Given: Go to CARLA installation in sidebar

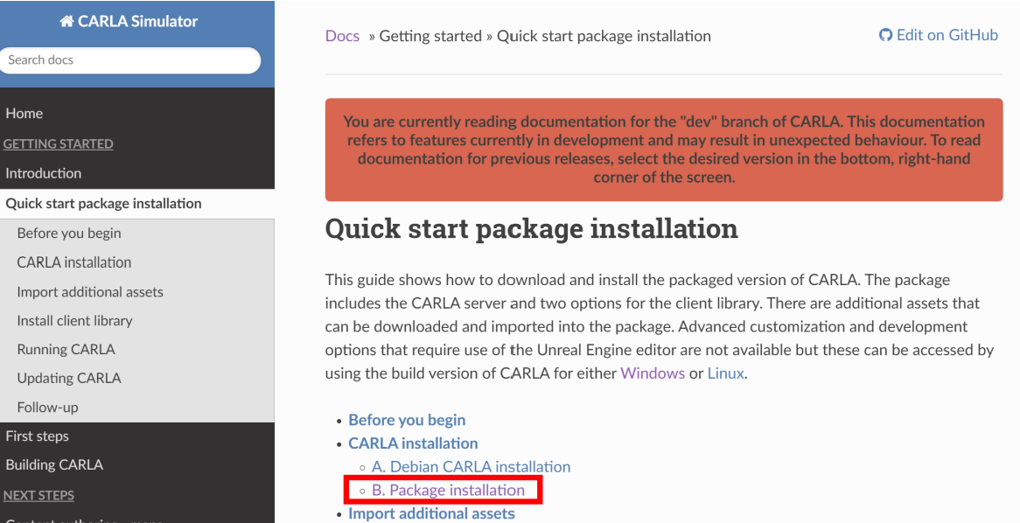Looking at the screenshot, I should pos(74,262).
